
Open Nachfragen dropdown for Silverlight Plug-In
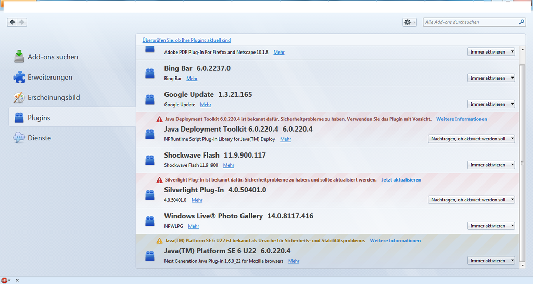[x=472, y=199]
